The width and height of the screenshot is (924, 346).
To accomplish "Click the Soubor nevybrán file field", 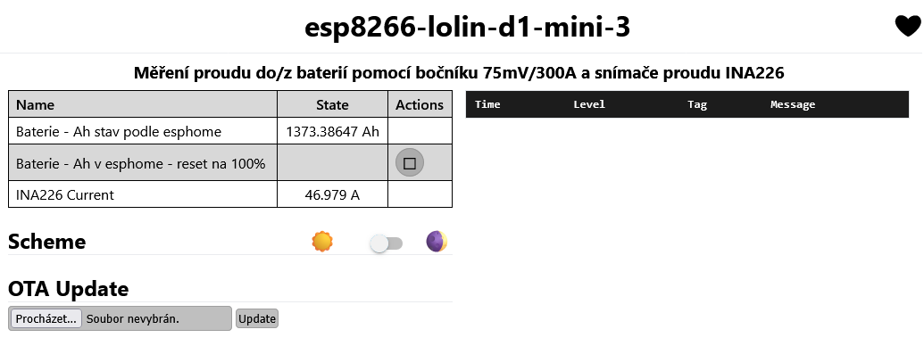I will 121,318.
